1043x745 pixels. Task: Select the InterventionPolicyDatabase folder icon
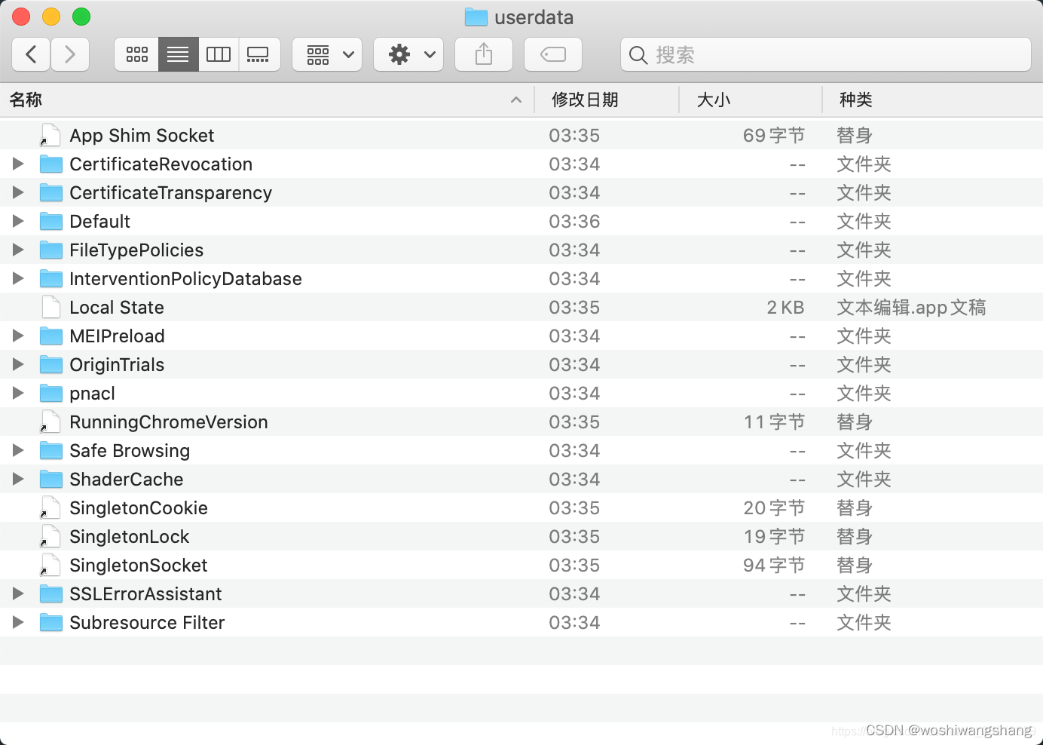(x=51, y=278)
